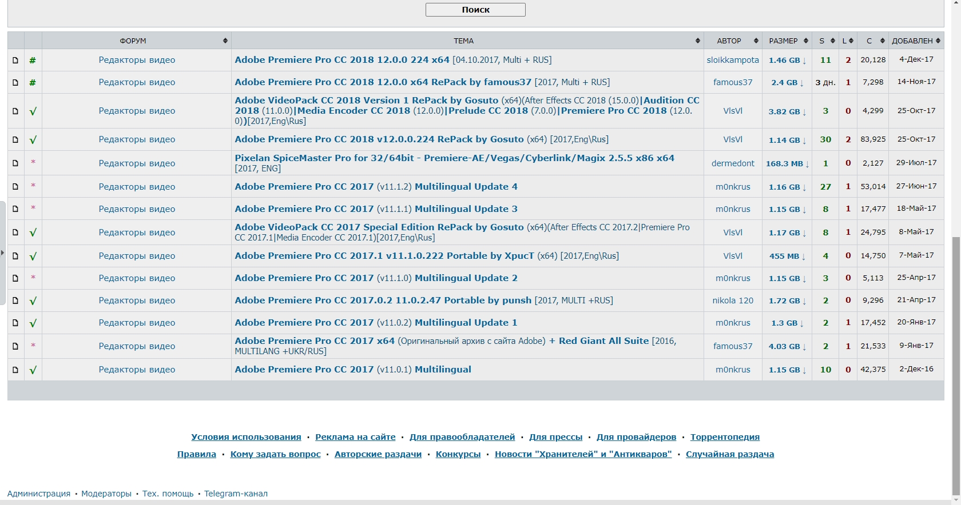Viewport: 961px width, 505px height.
Task: Open Для провайдеров footer link
Action: [x=636, y=437]
